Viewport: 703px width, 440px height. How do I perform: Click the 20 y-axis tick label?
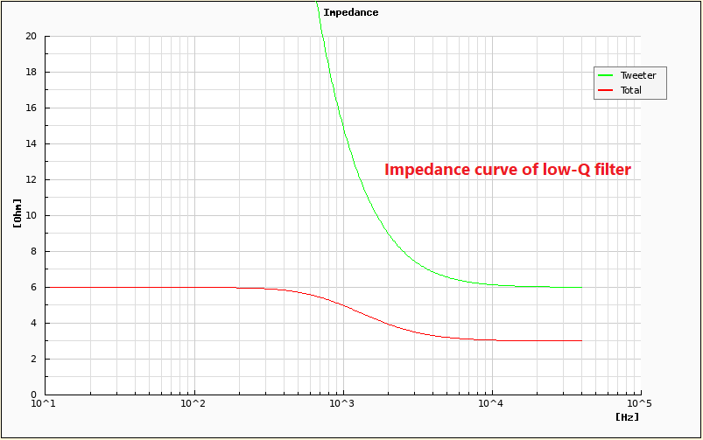(x=31, y=36)
